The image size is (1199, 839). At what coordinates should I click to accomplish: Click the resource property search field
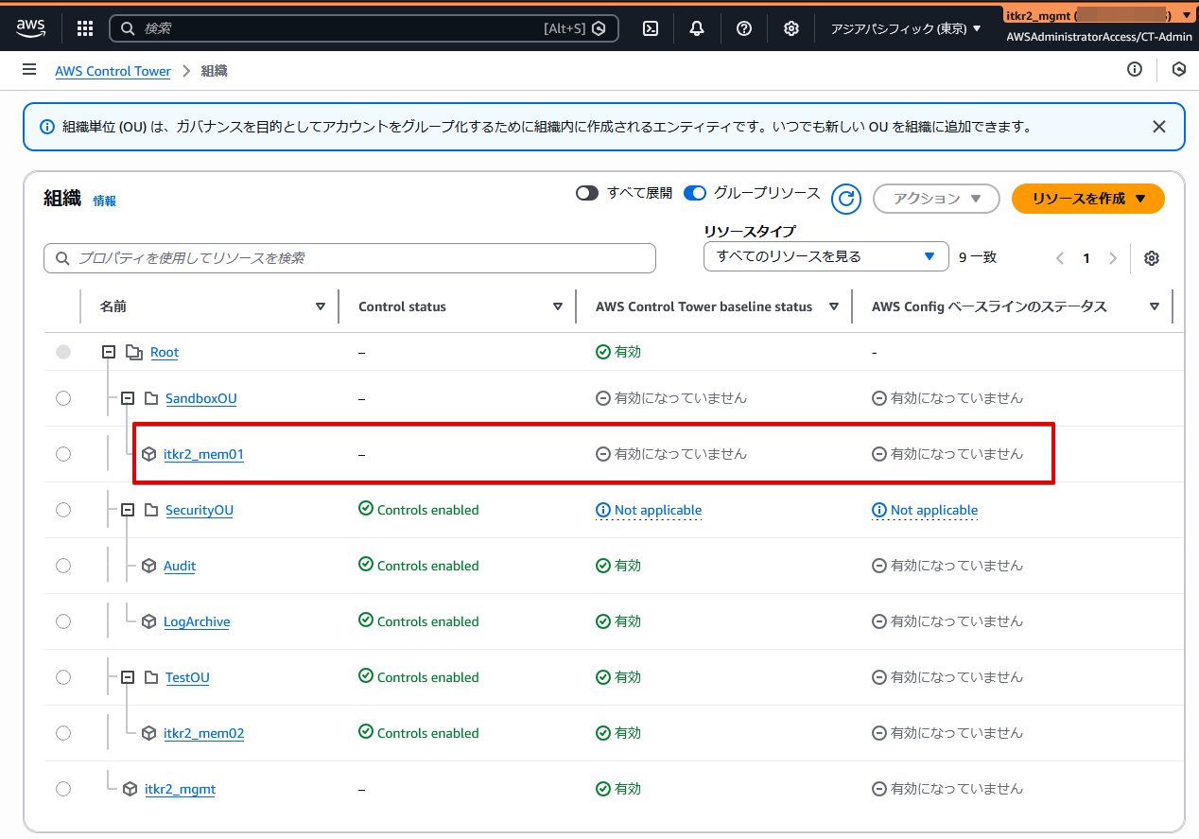click(x=350, y=258)
